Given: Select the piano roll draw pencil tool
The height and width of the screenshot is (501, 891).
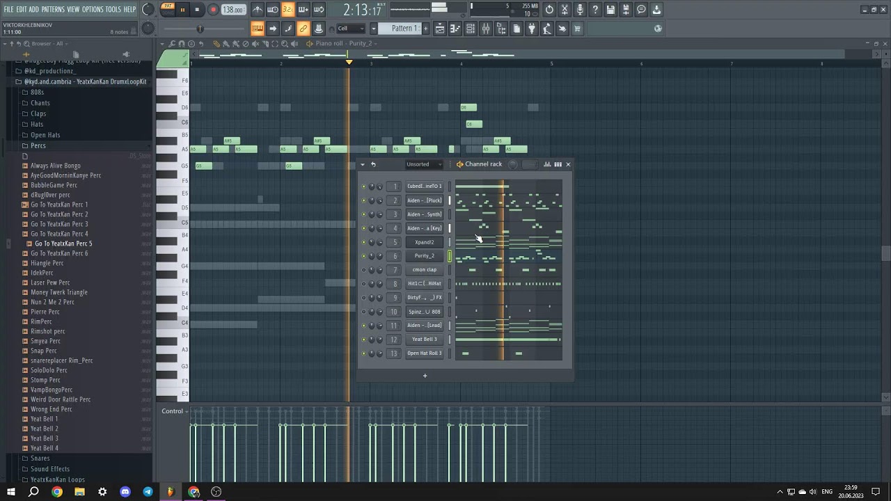Looking at the screenshot, I should point(216,44).
